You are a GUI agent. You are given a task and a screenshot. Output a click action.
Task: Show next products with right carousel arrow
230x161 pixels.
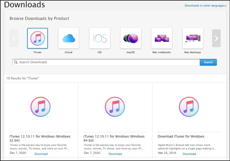pyautogui.click(x=216, y=38)
